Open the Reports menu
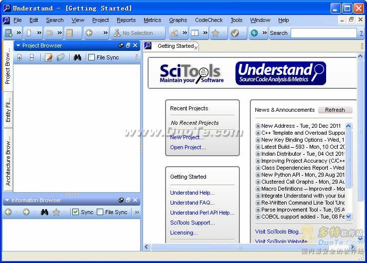The width and height of the screenshot is (367, 263). [x=126, y=20]
